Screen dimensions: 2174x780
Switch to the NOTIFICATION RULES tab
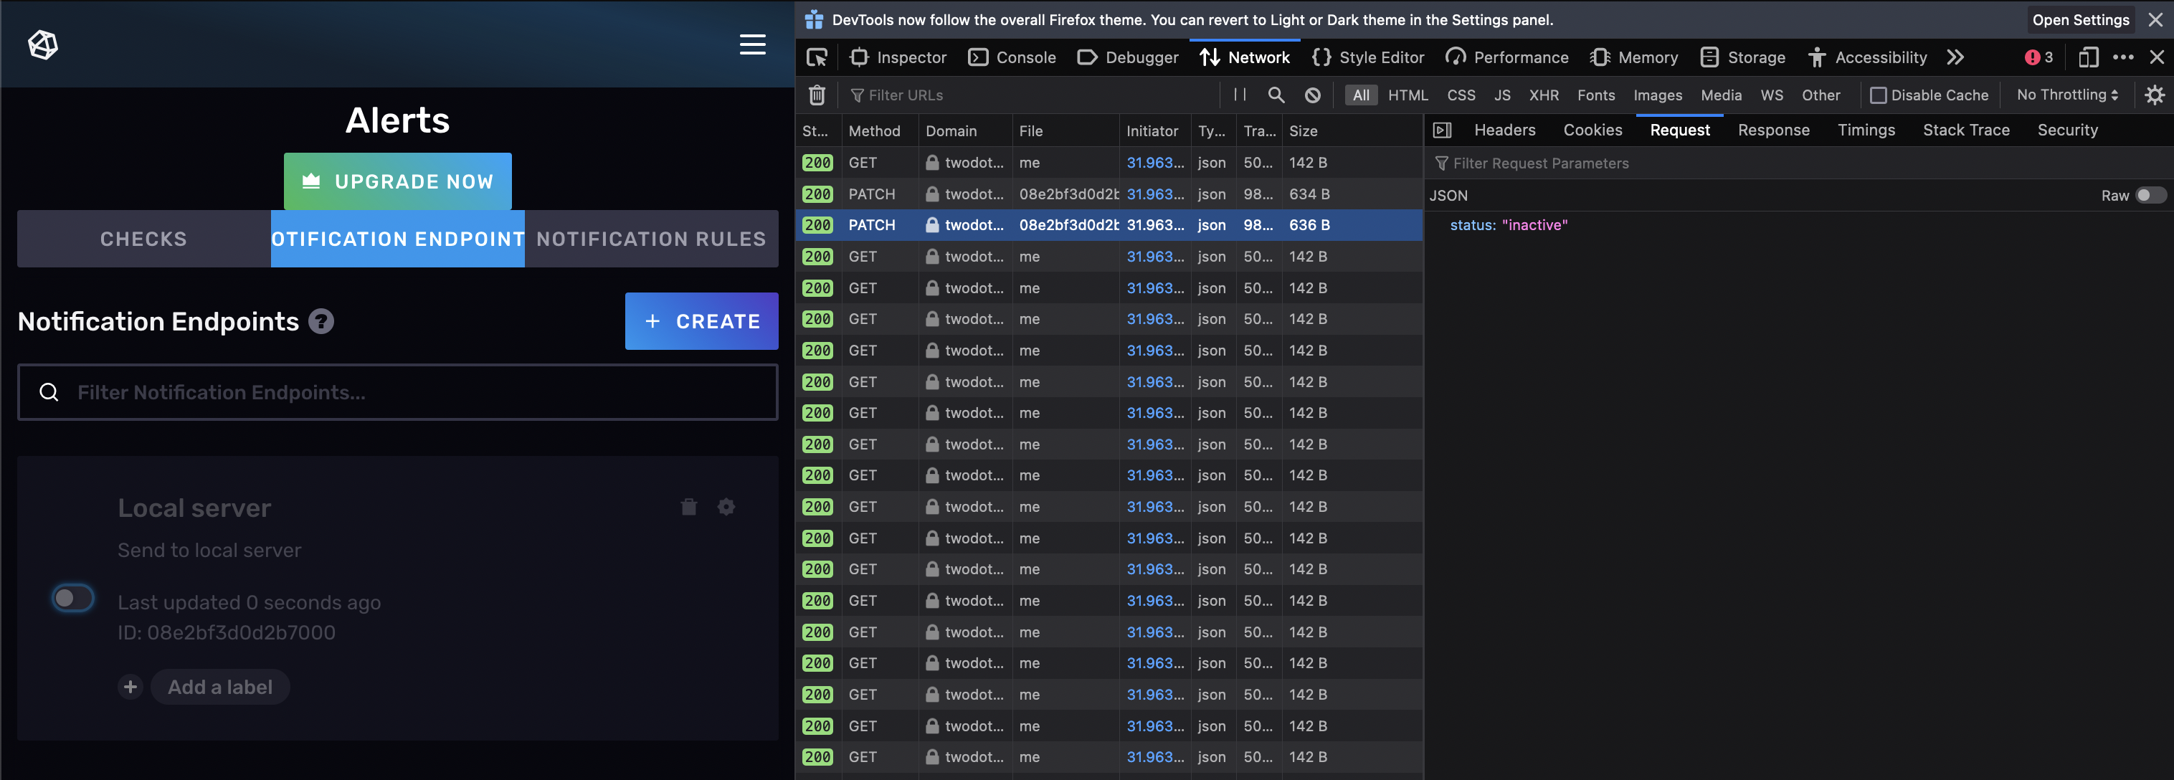point(650,239)
